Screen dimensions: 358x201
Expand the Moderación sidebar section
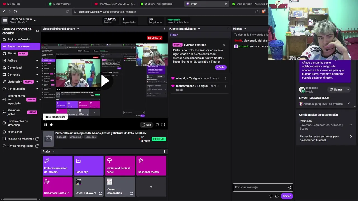(37, 82)
